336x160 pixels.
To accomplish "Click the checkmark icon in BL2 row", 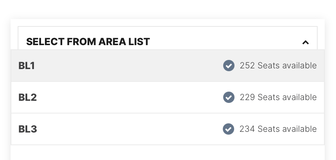I will [x=228, y=97].
